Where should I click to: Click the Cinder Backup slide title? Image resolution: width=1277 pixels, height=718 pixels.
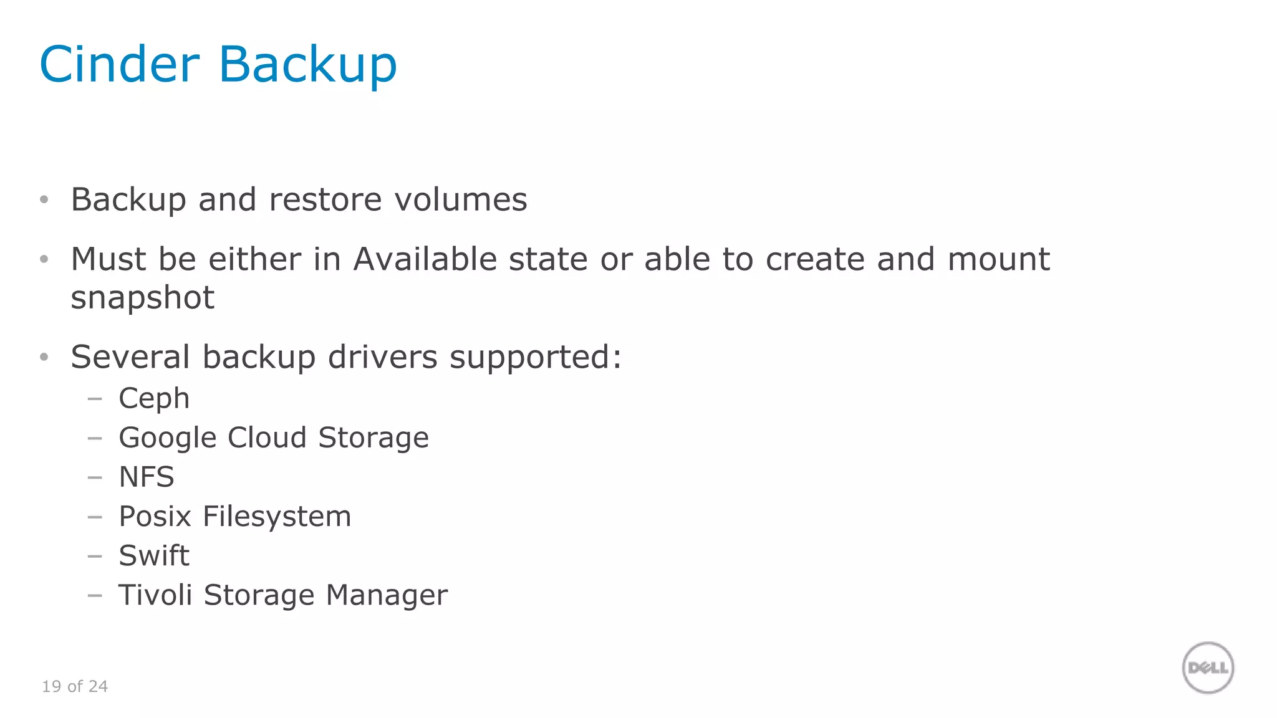point(218,65)
